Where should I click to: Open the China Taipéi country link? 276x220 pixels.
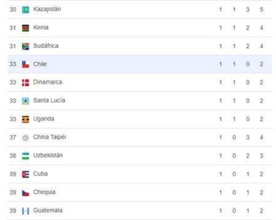50,137
